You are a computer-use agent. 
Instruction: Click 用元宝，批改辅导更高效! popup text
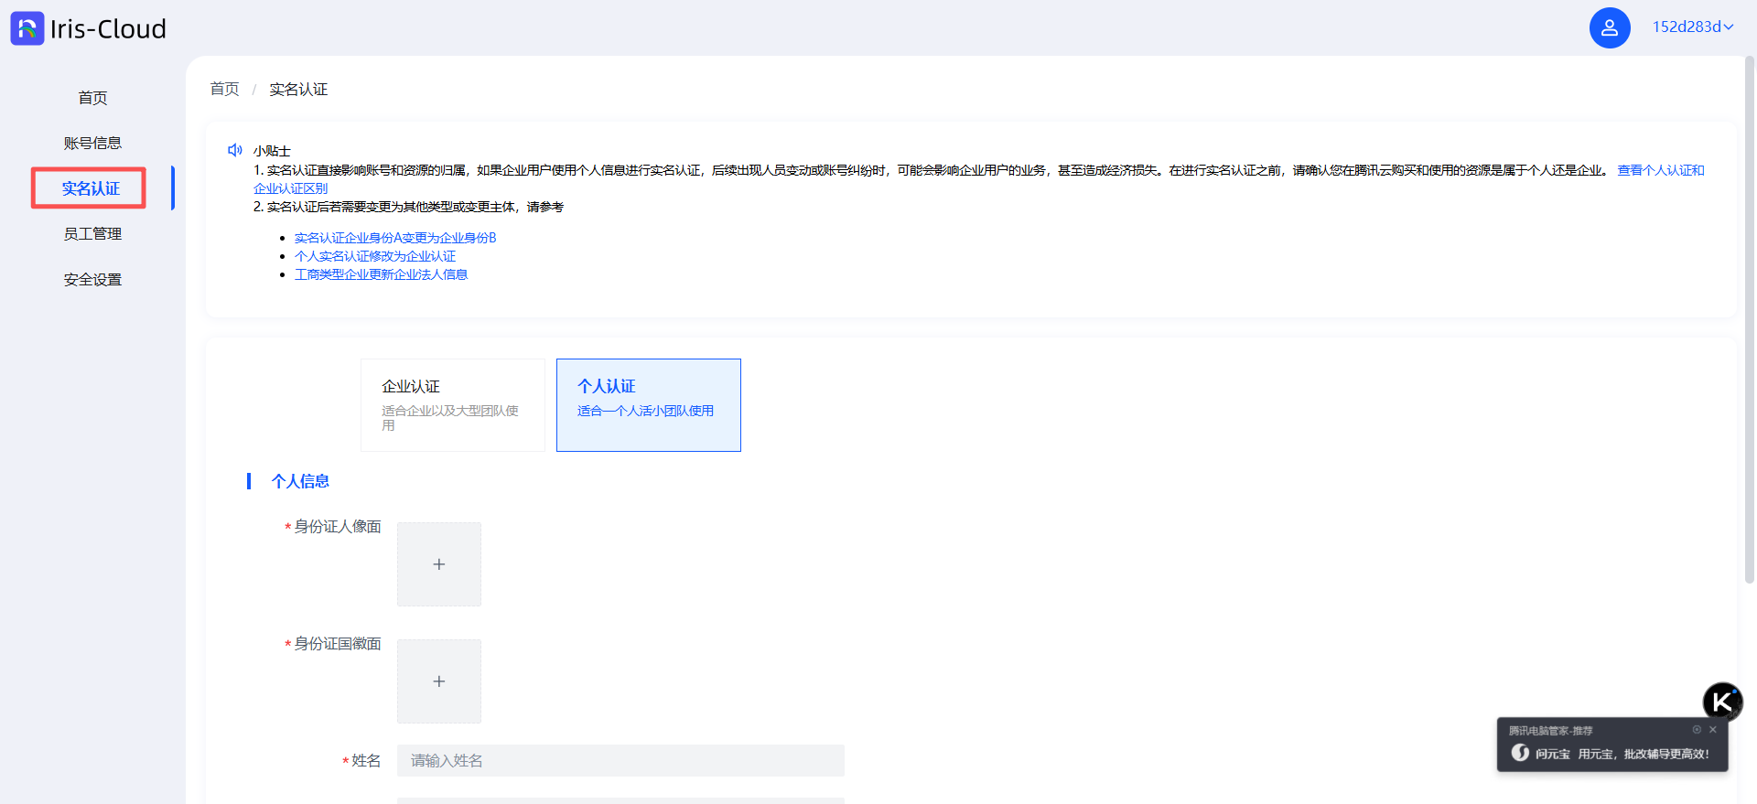[x=1644, y=754]
